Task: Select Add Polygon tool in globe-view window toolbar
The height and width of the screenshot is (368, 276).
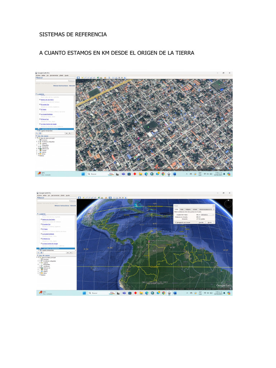Action: click(86, 198)
